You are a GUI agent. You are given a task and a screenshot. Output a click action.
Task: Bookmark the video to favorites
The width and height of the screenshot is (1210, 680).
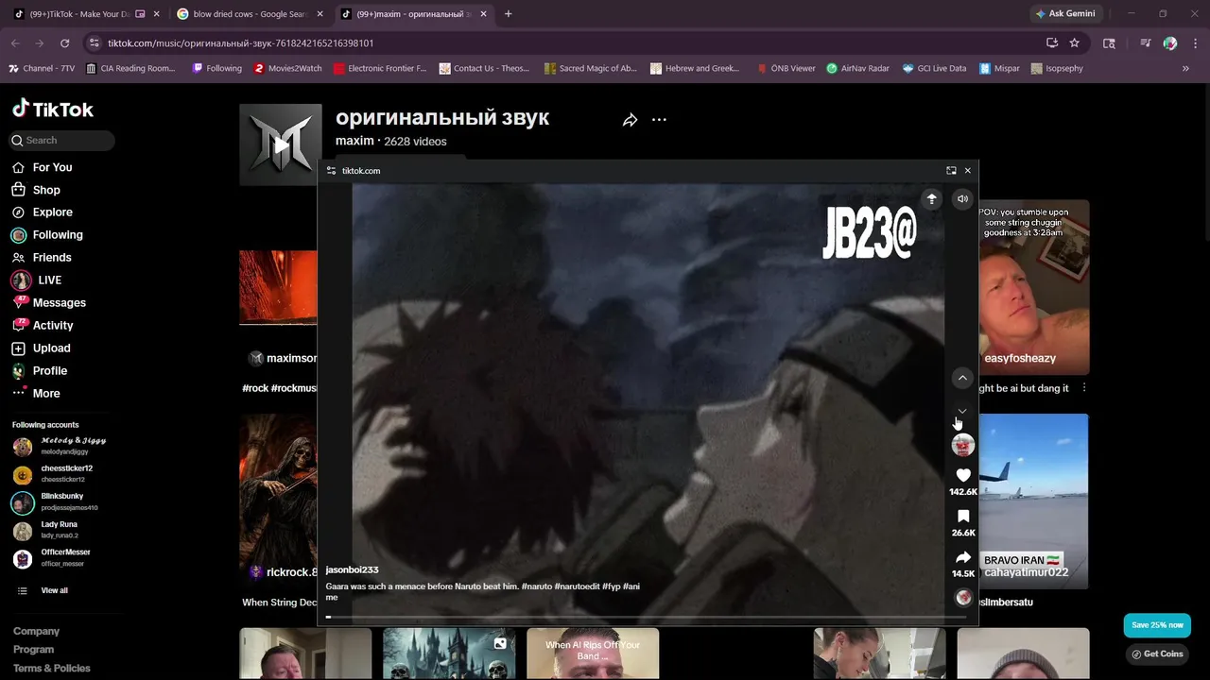[963, 517]
